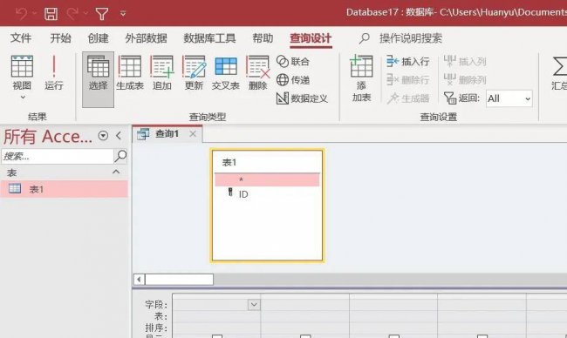Choose the 追加 query type

click(x=161, y=72)
